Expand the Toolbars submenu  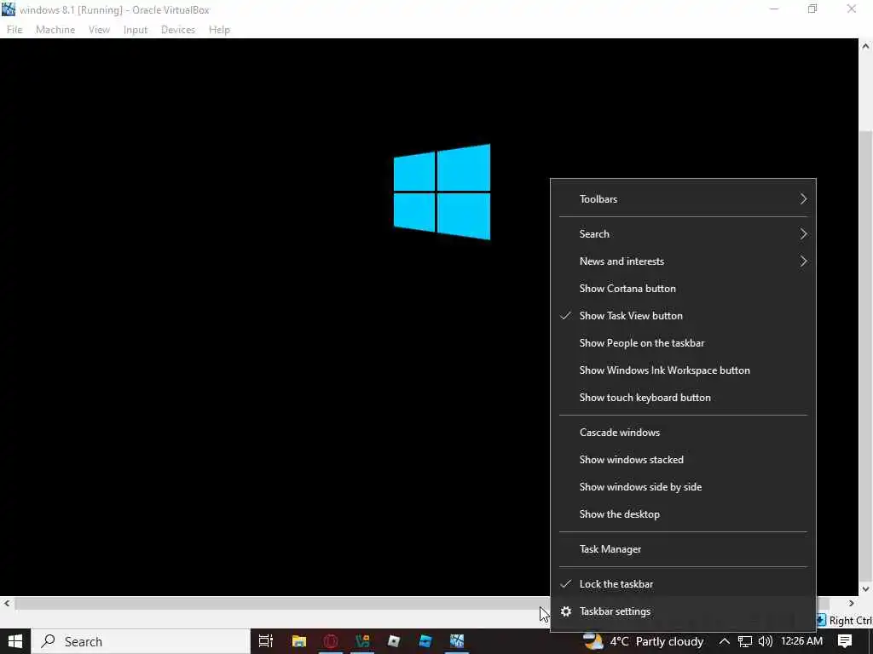point(683,199)
